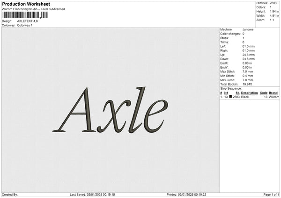Click the Axle embroidery design preview
281x198 pixels.
pyautogui.click(x=110, y=110)
